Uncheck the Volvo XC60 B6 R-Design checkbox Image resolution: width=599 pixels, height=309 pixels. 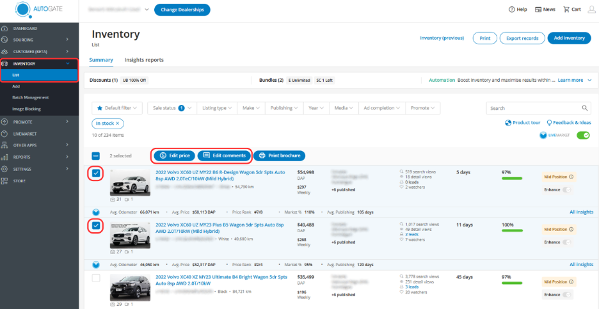tap(96, 173)
